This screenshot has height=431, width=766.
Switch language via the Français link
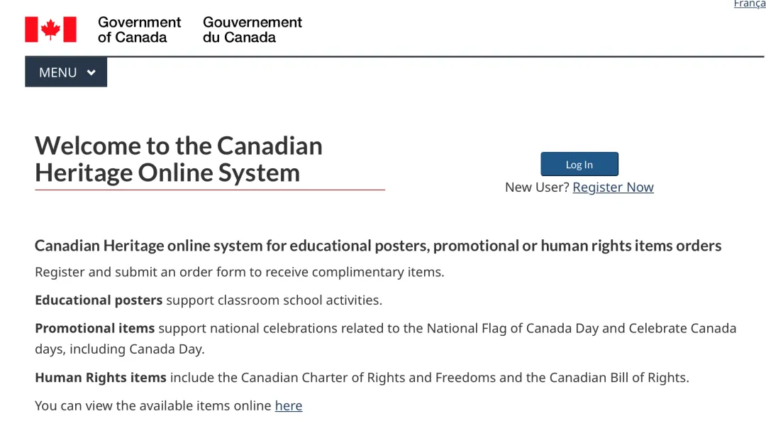(x=750, y=4)
